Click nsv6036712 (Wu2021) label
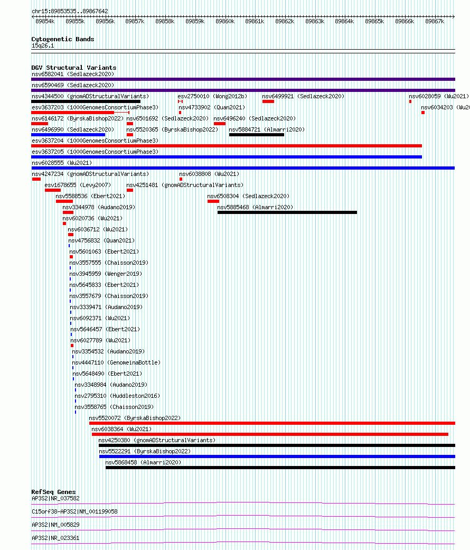This screenshot has width=470, height=550. point(98,229)
